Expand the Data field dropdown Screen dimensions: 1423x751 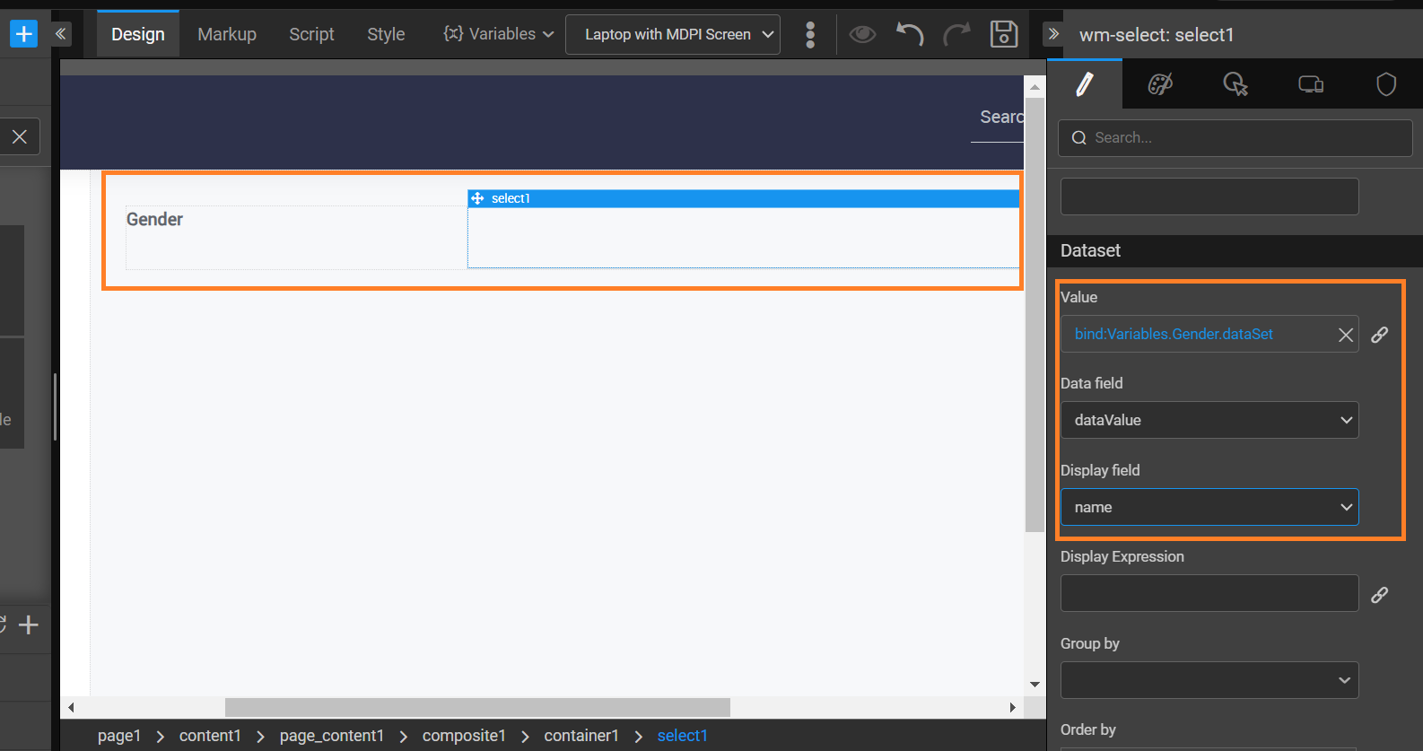pyautogui.click(x=1209, y=420)
